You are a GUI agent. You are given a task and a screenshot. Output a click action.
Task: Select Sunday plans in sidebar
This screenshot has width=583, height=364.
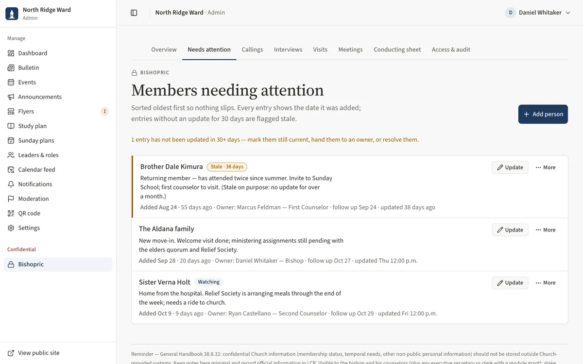[58, 140]
